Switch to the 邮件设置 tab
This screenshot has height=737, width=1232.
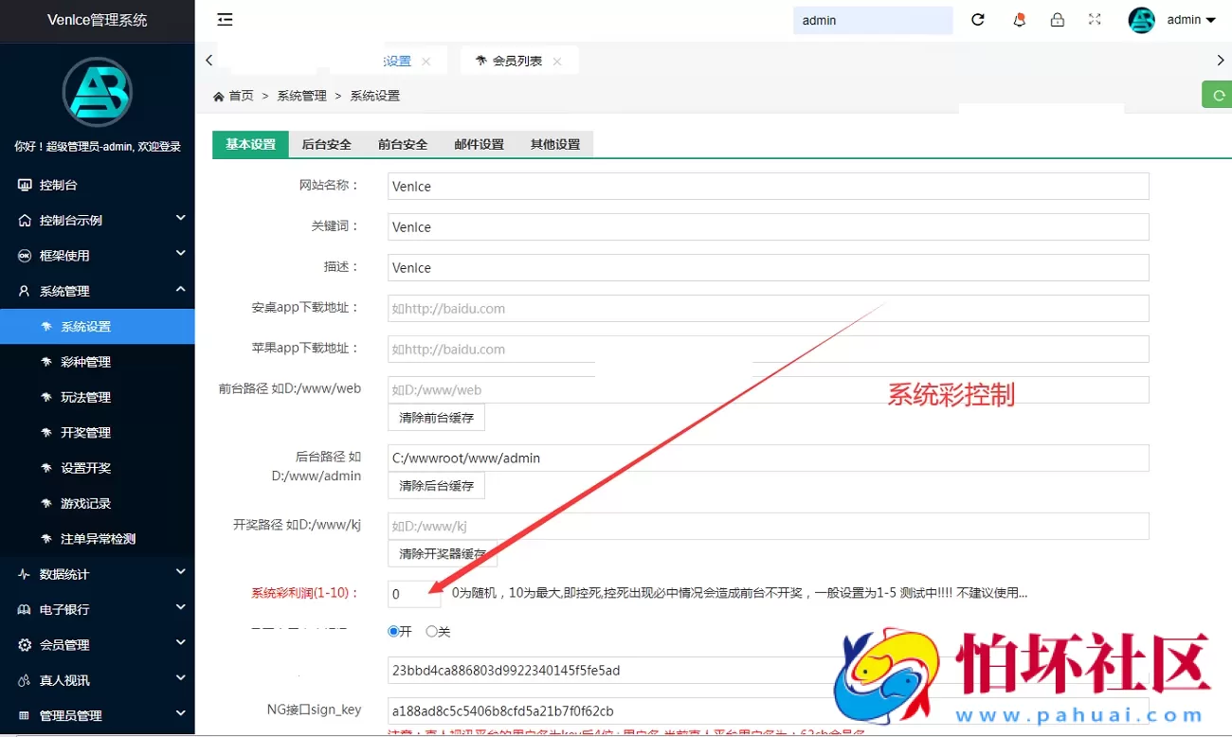pos(478,144)
